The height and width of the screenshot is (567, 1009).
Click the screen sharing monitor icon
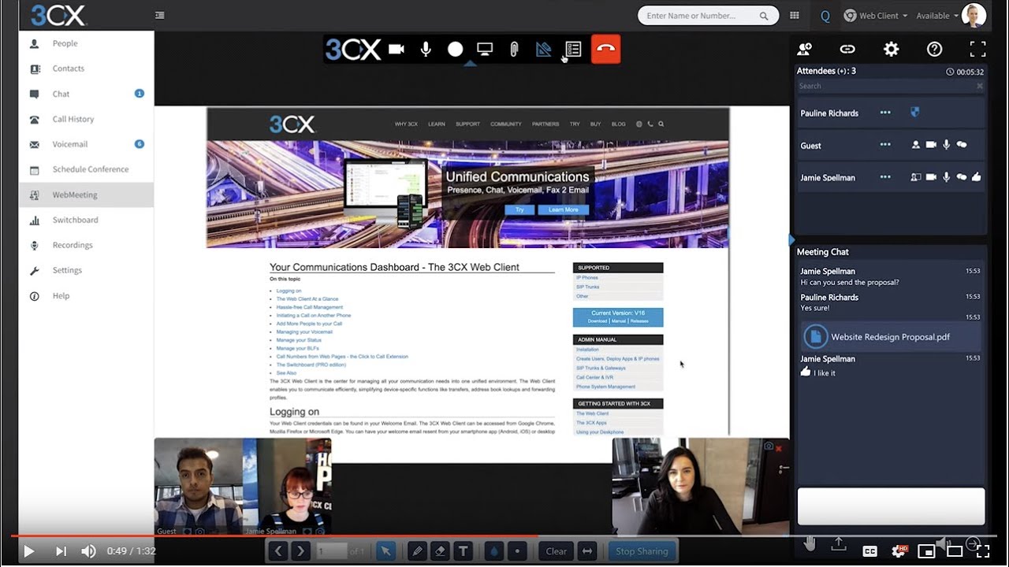[485, 50]
